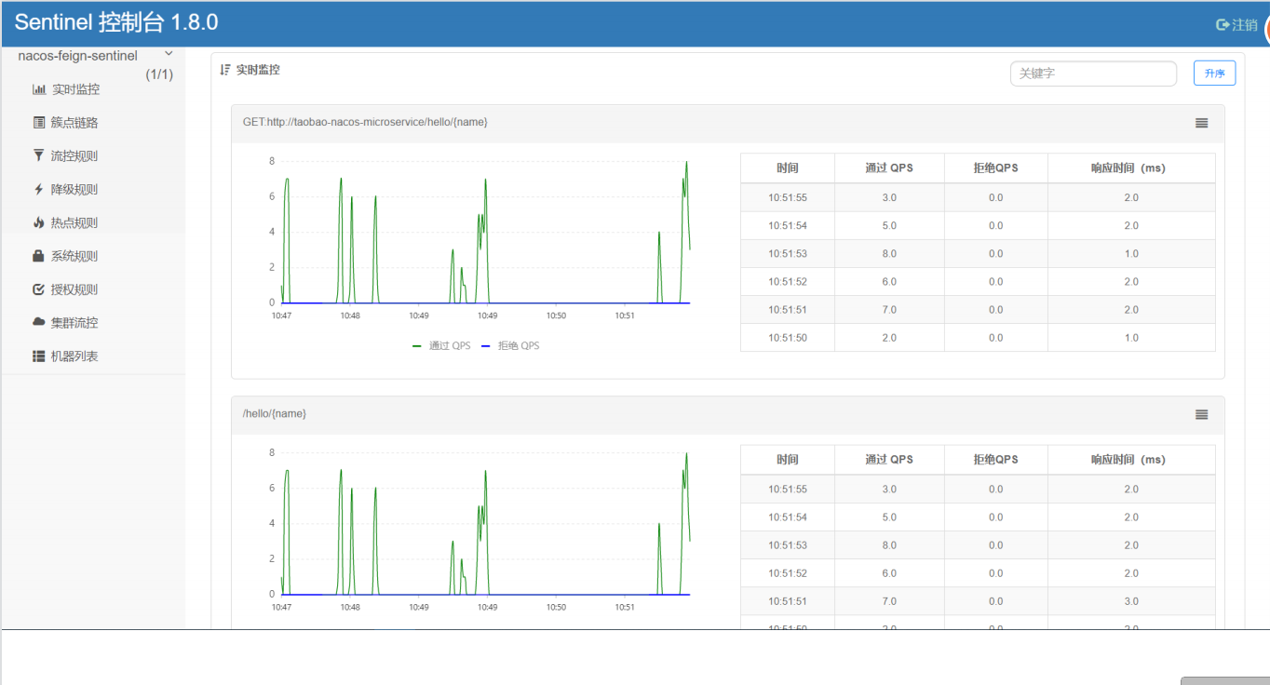
Task: Click the 热点规则 flame icon
Action: pyautogui.click(x=38, y=222)
